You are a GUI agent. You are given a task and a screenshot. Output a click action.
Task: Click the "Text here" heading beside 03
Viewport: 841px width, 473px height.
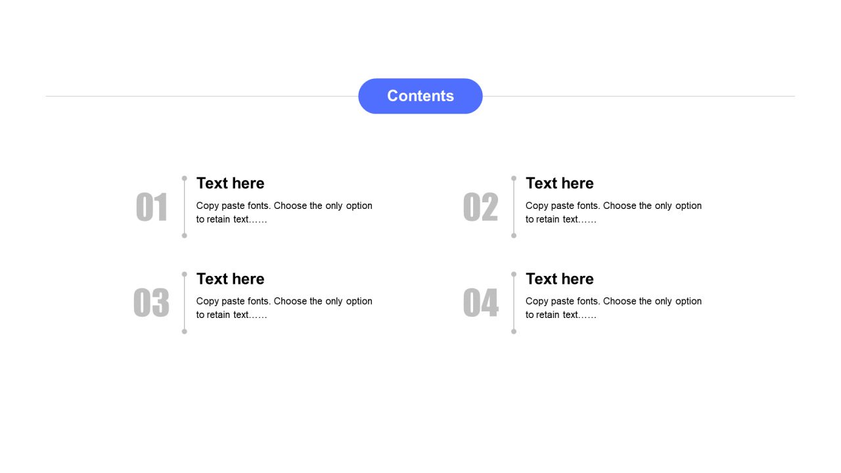tap(230, 279)
